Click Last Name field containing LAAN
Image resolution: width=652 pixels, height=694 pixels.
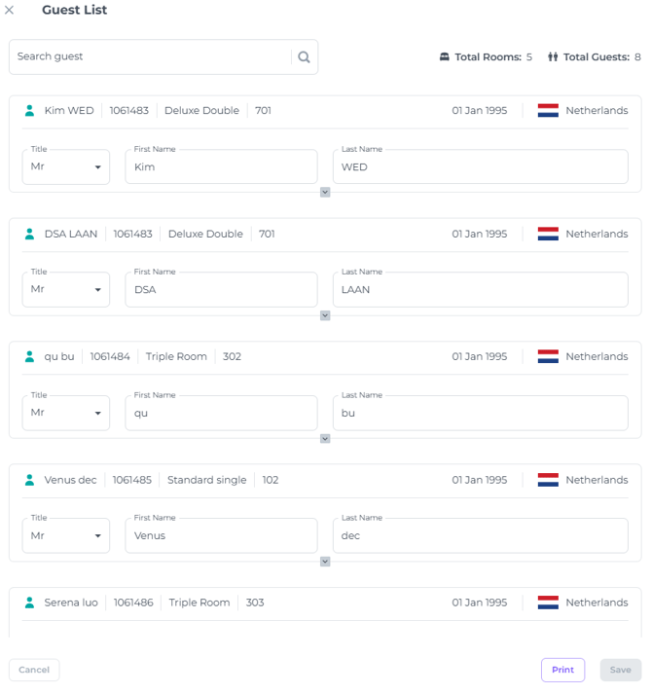point(480,289)
